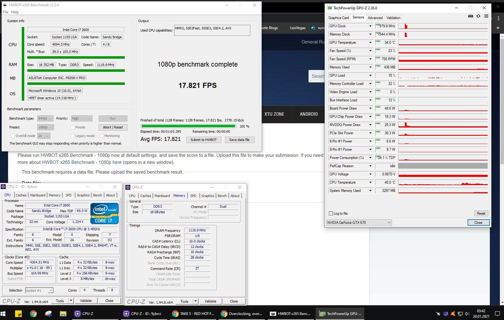Click the GPU Clock sensor graph
504x320 pixels.
[x=443, y=26]
